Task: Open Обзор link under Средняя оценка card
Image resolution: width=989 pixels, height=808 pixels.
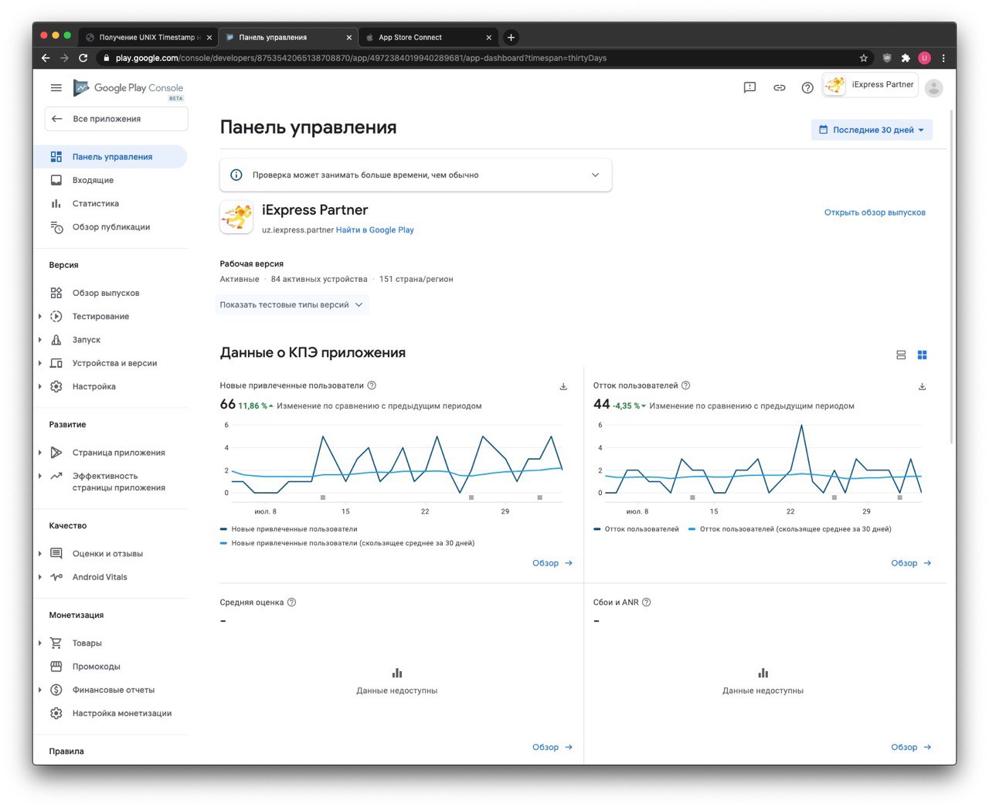Action: tap(552, 748)
